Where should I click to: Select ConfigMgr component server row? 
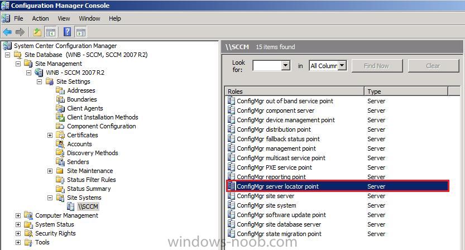[x=338, y=110]
